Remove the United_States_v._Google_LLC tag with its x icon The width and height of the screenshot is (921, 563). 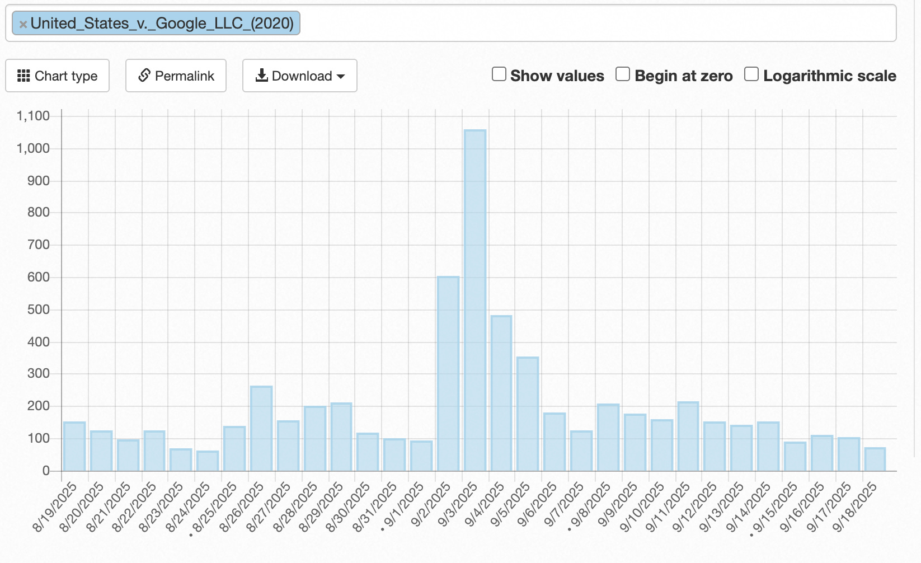(23, 24)
